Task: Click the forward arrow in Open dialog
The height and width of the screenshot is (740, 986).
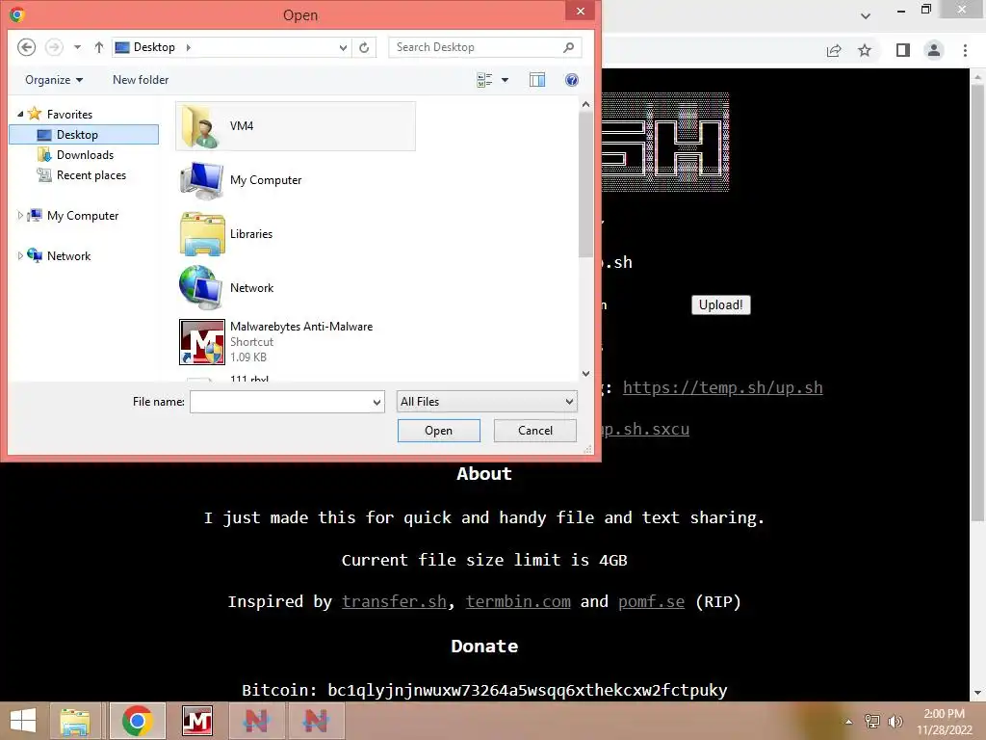Action: [x=54, y=47]
